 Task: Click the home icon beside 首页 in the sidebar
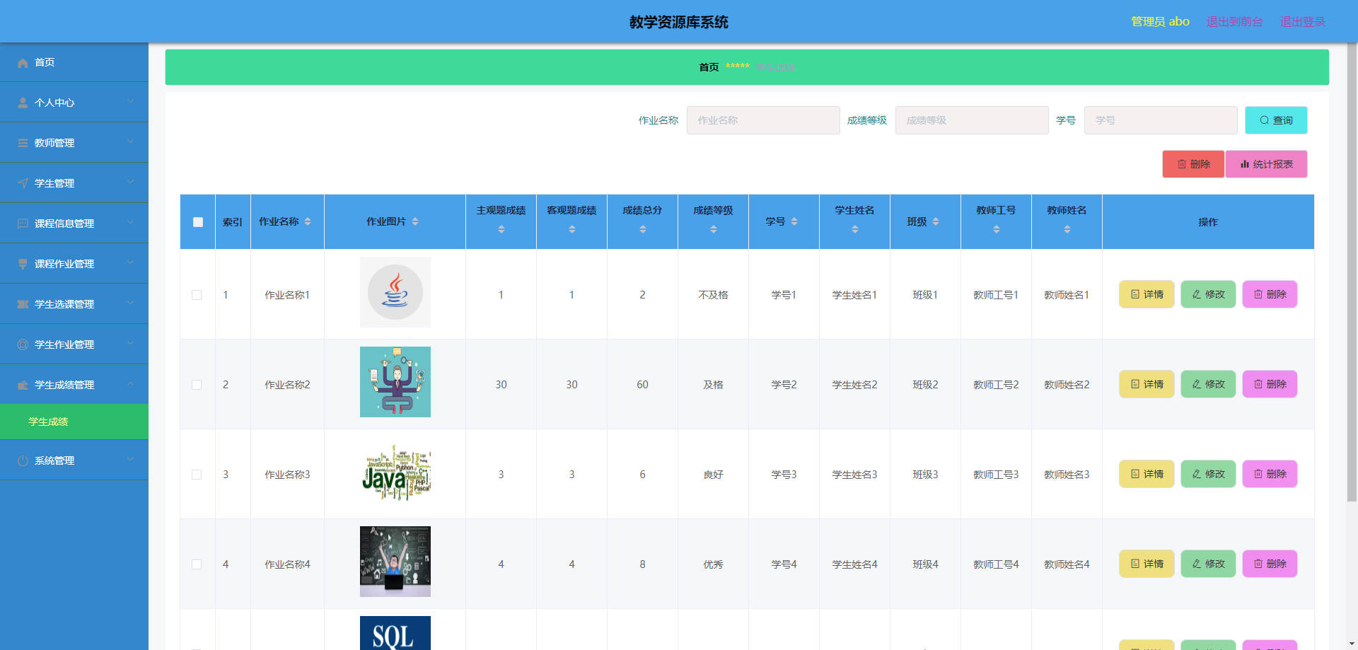coord(23,63)
